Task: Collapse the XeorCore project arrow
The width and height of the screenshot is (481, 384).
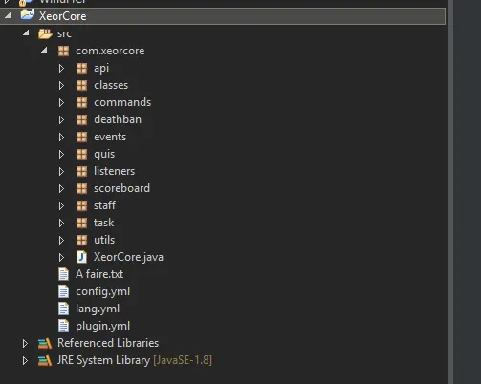Action: (x=8, y=15)
